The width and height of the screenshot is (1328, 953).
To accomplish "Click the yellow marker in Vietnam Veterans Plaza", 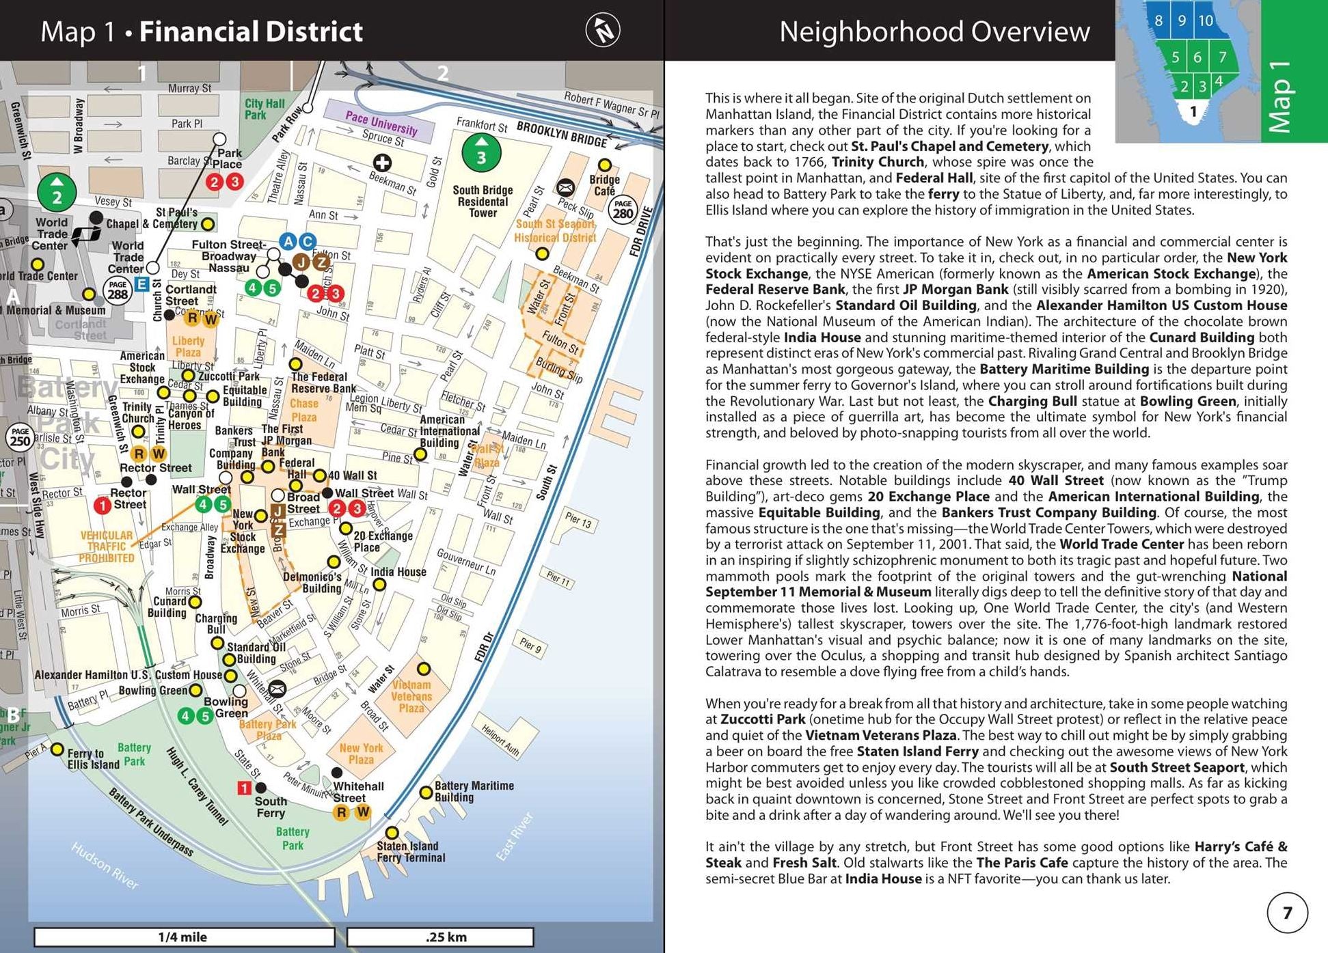I will 424,668.
